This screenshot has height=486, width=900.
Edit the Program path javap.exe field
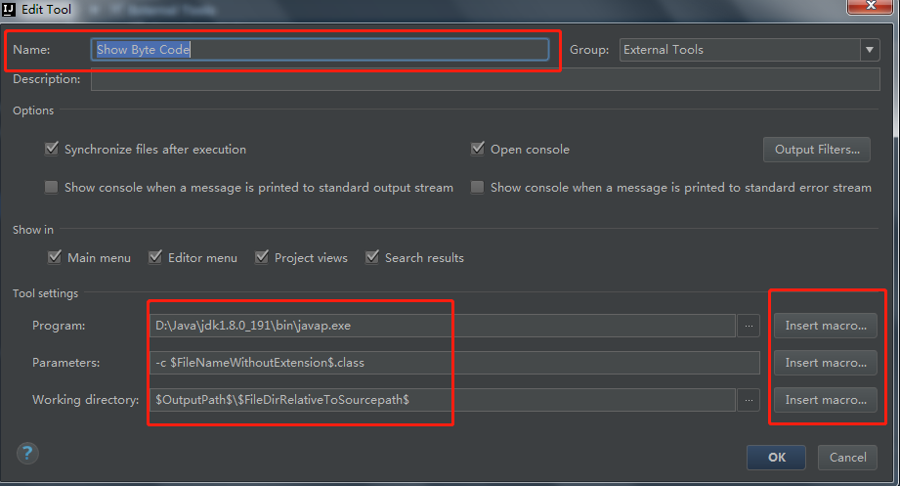pyautogui.click(x=443, y=326)
